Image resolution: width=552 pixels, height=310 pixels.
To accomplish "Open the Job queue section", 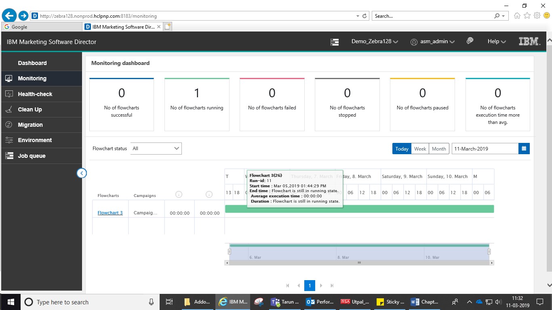I will coord(41,156).
